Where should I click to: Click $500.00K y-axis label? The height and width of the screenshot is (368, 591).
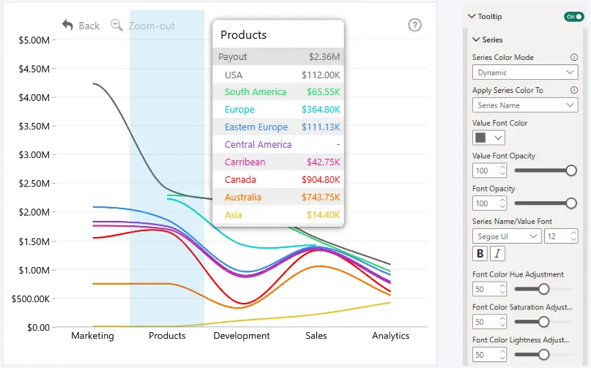pyautogui.click(x=31, y=298)
